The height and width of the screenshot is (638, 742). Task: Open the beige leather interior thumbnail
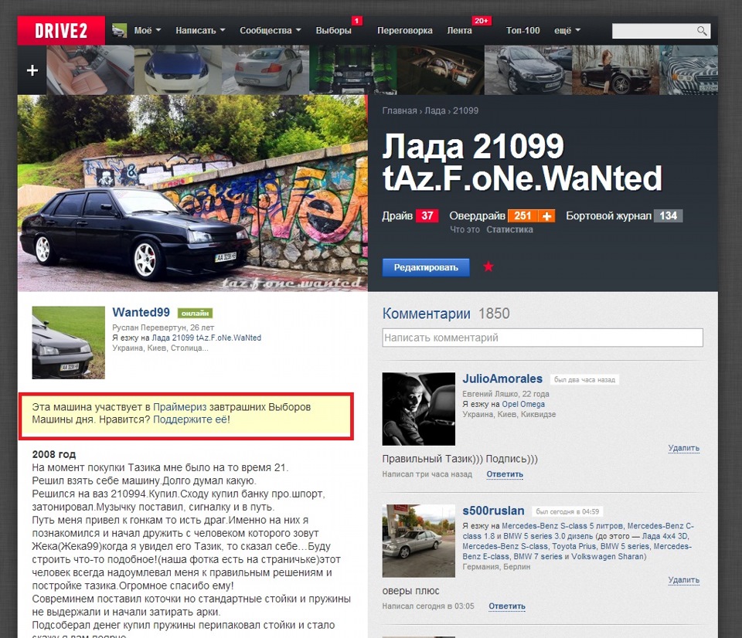90,70
